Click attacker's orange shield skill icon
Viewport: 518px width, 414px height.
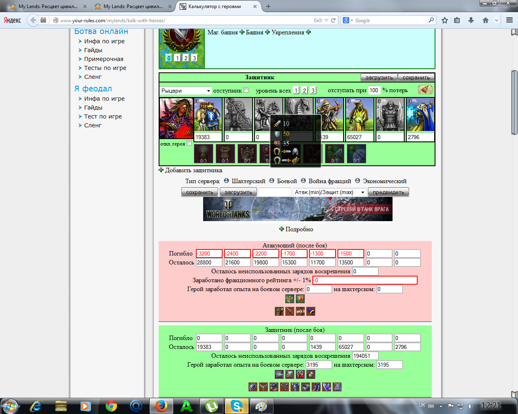pyautogui.click(x=300, y=299)
